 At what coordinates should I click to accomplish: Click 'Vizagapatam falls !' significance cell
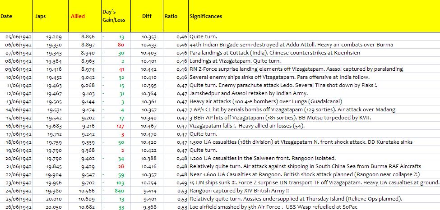tap(314, 126)
